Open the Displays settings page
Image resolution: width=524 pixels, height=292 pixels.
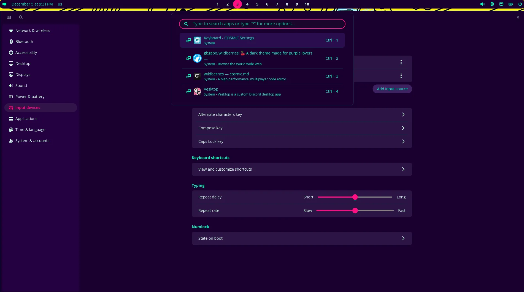pyautogui.click(x=23, y=75)
